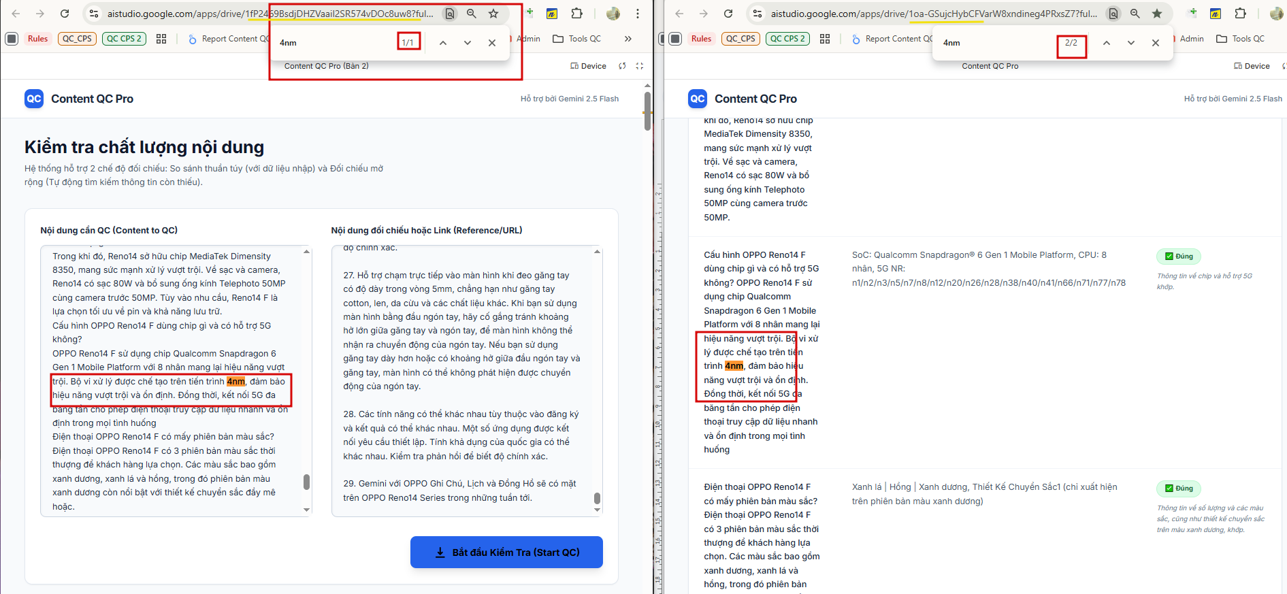Open the Tools QC bookmark folder in left window
Viewport: 1287px width, 594px height.
pos(577,39)
